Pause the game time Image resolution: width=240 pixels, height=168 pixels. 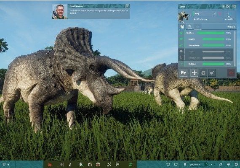185,165
